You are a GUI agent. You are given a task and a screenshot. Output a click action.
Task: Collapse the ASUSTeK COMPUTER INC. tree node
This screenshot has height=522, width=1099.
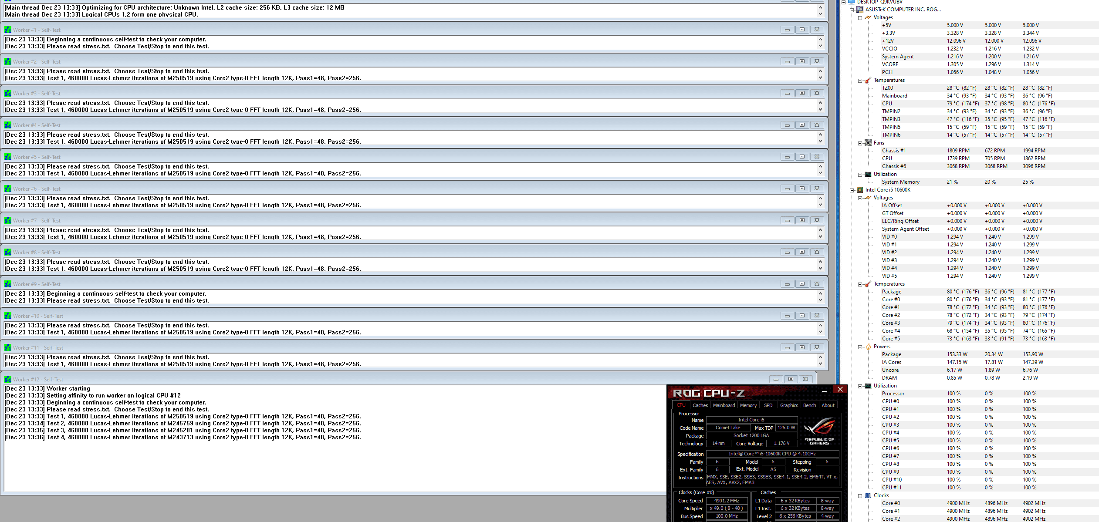(x=852, y=10)
